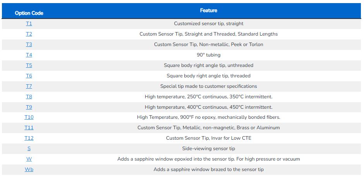
Task: Select the S side-viewing option link
Action: click(29, 149)
